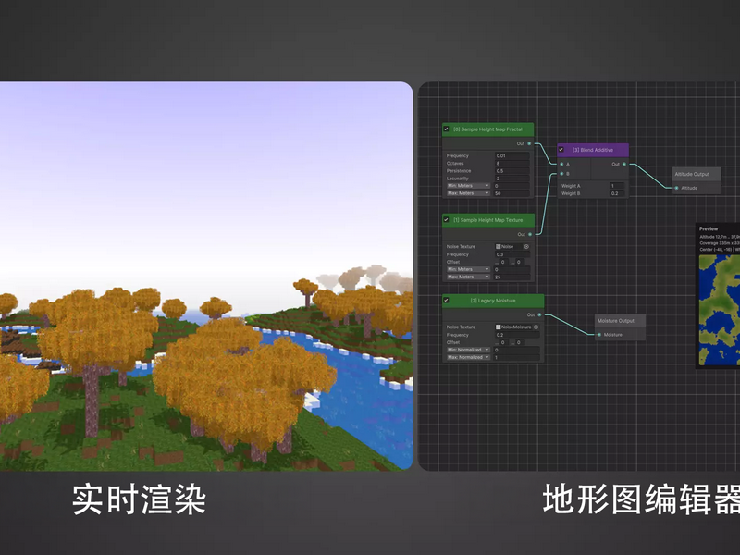Image resolution: width=740 pixels, height=555 pixels.
Task: Click the Out port of Sample Height Map Texture
Action: pos(530,234)
